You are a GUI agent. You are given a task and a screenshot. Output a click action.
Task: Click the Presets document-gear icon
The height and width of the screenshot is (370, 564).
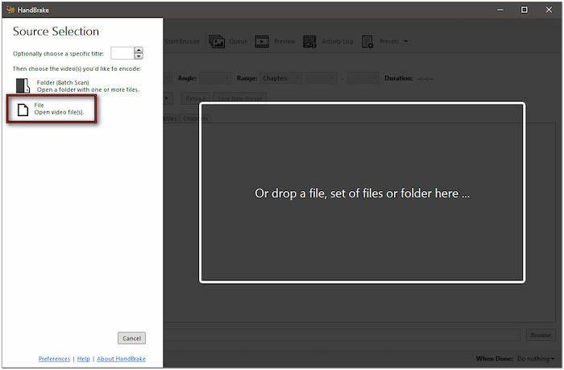click(367, 42)
